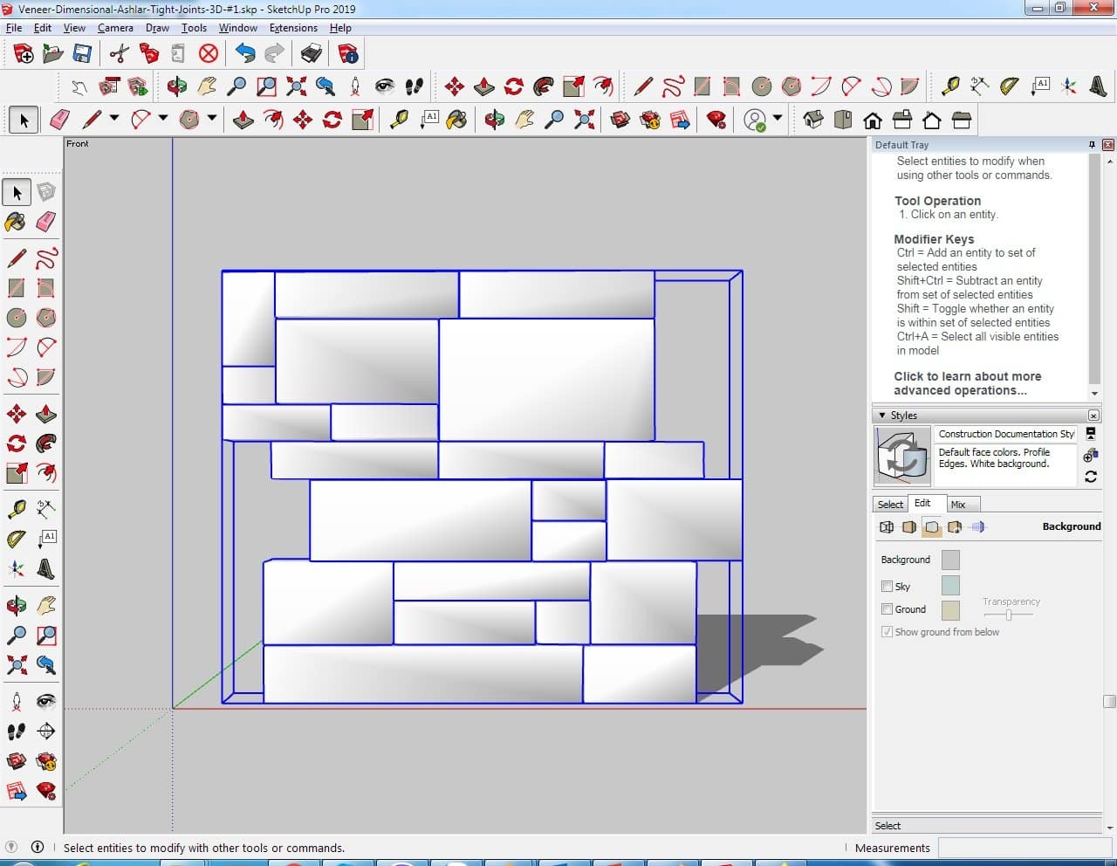Open the arc tool dropdown arrow

click(162, 119)
